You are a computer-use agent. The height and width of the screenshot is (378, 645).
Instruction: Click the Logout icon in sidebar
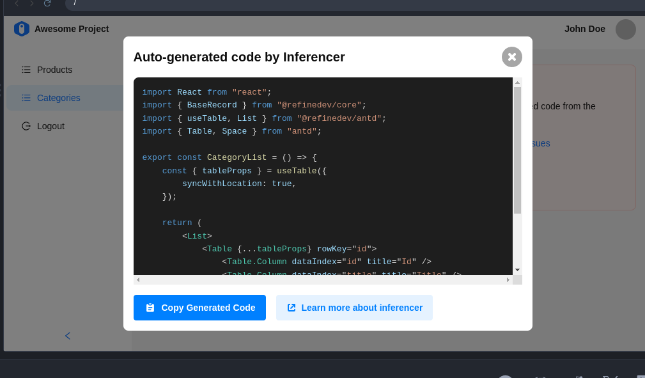(26, 126)
